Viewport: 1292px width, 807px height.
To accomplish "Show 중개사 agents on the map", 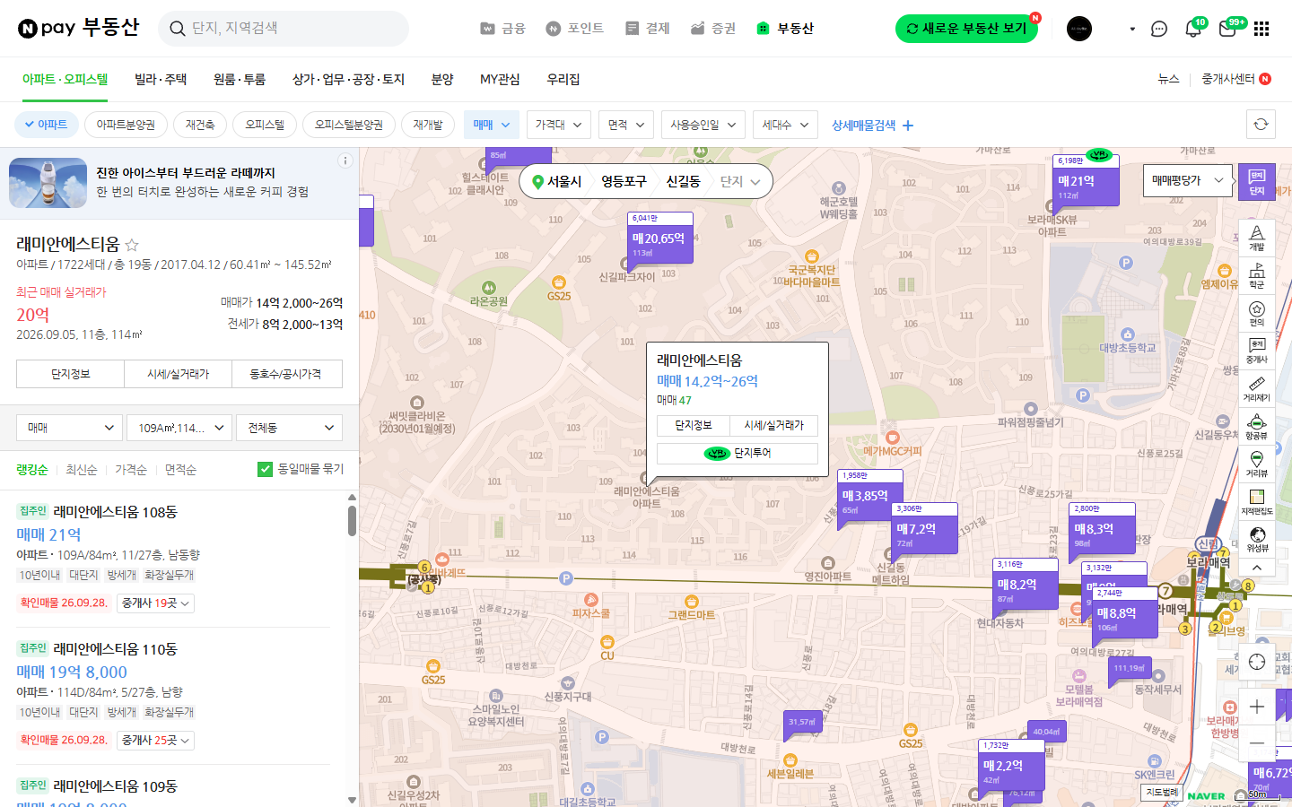I will tap(1257, 351).
